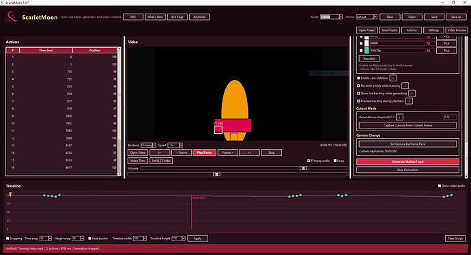The image size is (471, 255).
Task: Toggle the Loop checkbox
Action: [335, 161]
